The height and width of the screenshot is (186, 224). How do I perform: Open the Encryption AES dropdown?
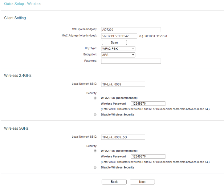pyautogui.click(x=118, y=55)
